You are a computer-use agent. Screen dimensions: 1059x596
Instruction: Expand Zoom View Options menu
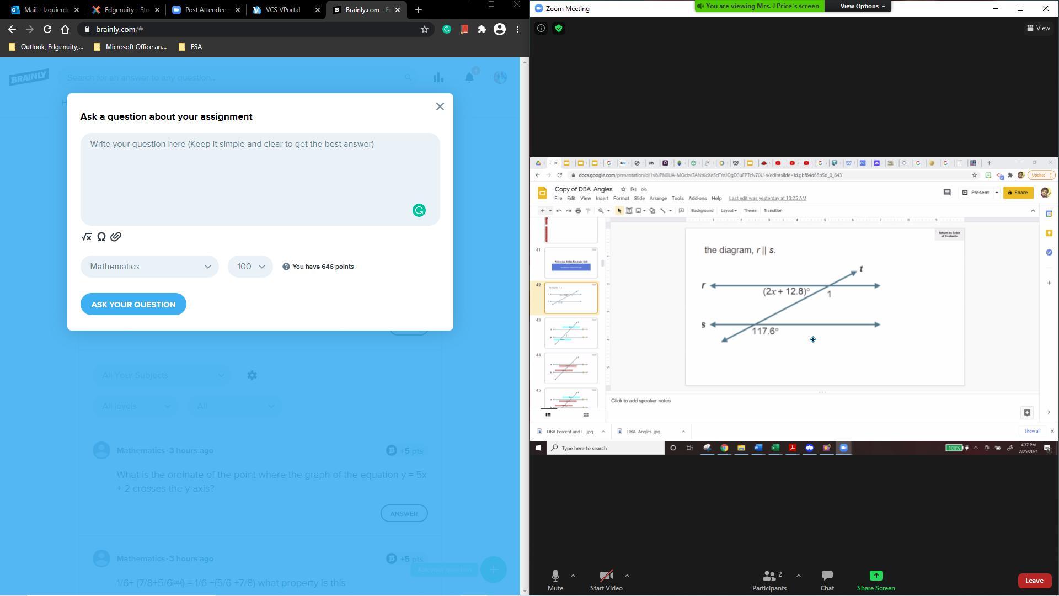(x=863, y=6)
